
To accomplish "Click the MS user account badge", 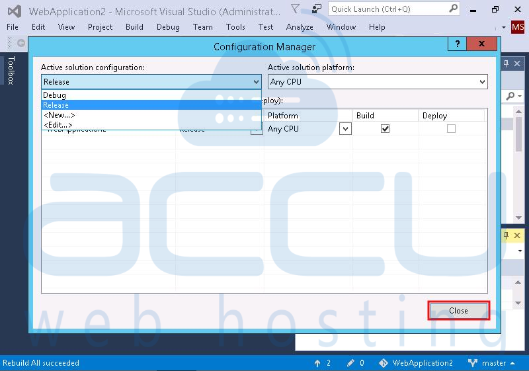I will pos(518,27).
